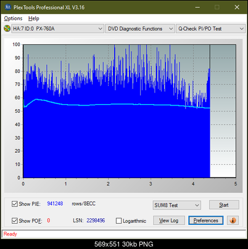Click the Start button
Screen dimensions: 248x249
(x=224, y=205)
